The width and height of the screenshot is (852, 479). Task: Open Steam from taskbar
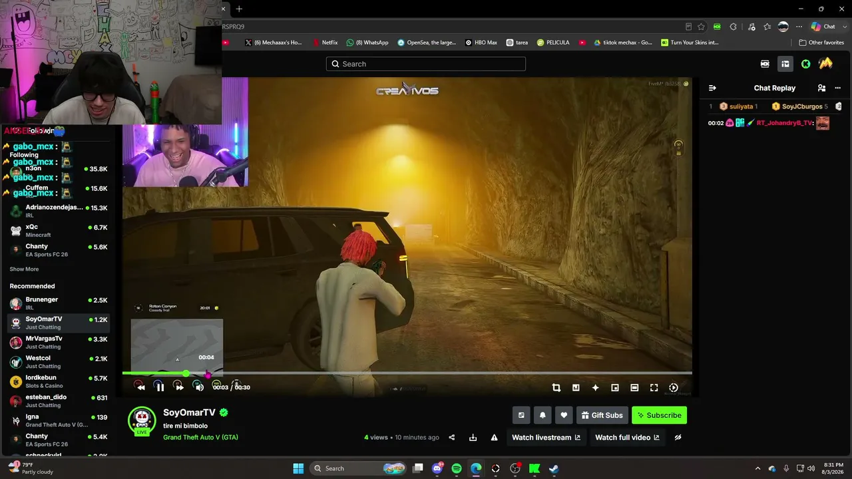click(x=554, y=468)
